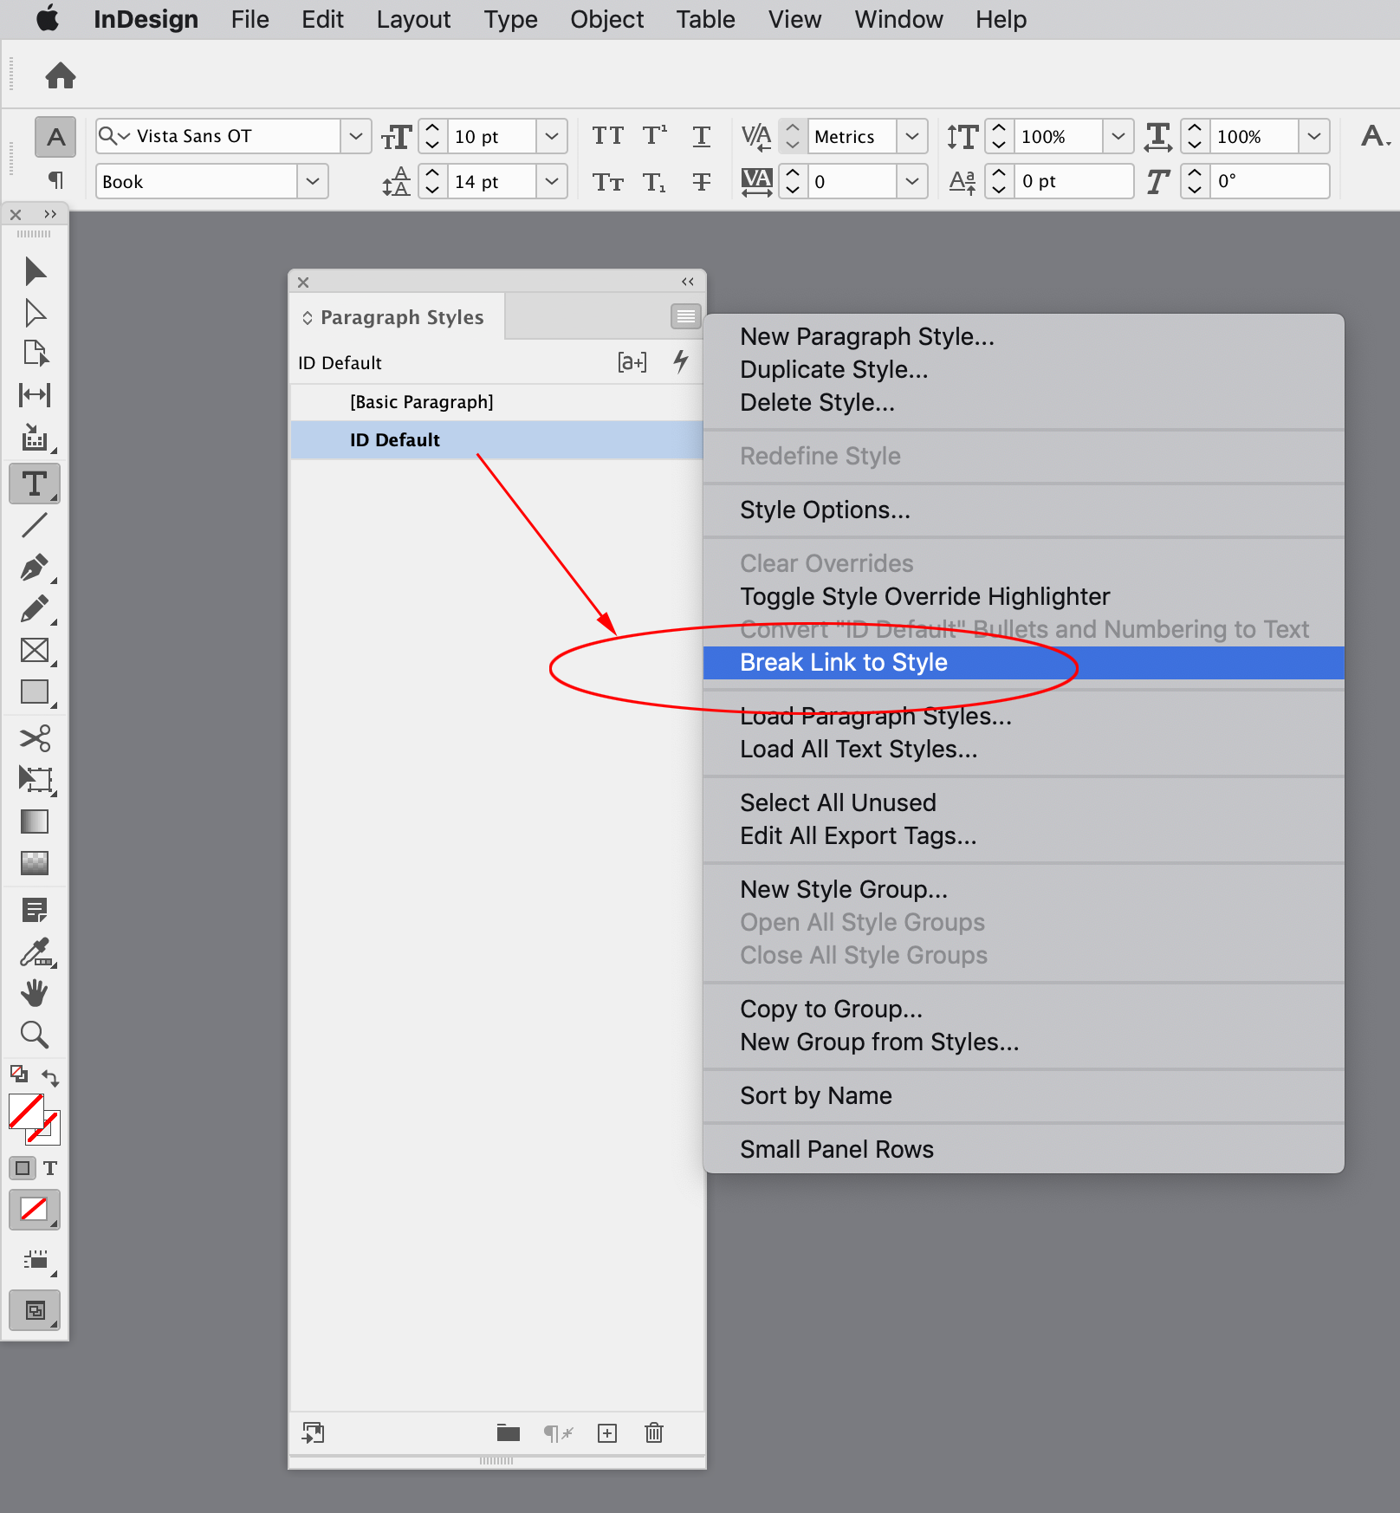Delete selected style using trash icon
The image size is (1400, 1513).
tap(653, 1432)
